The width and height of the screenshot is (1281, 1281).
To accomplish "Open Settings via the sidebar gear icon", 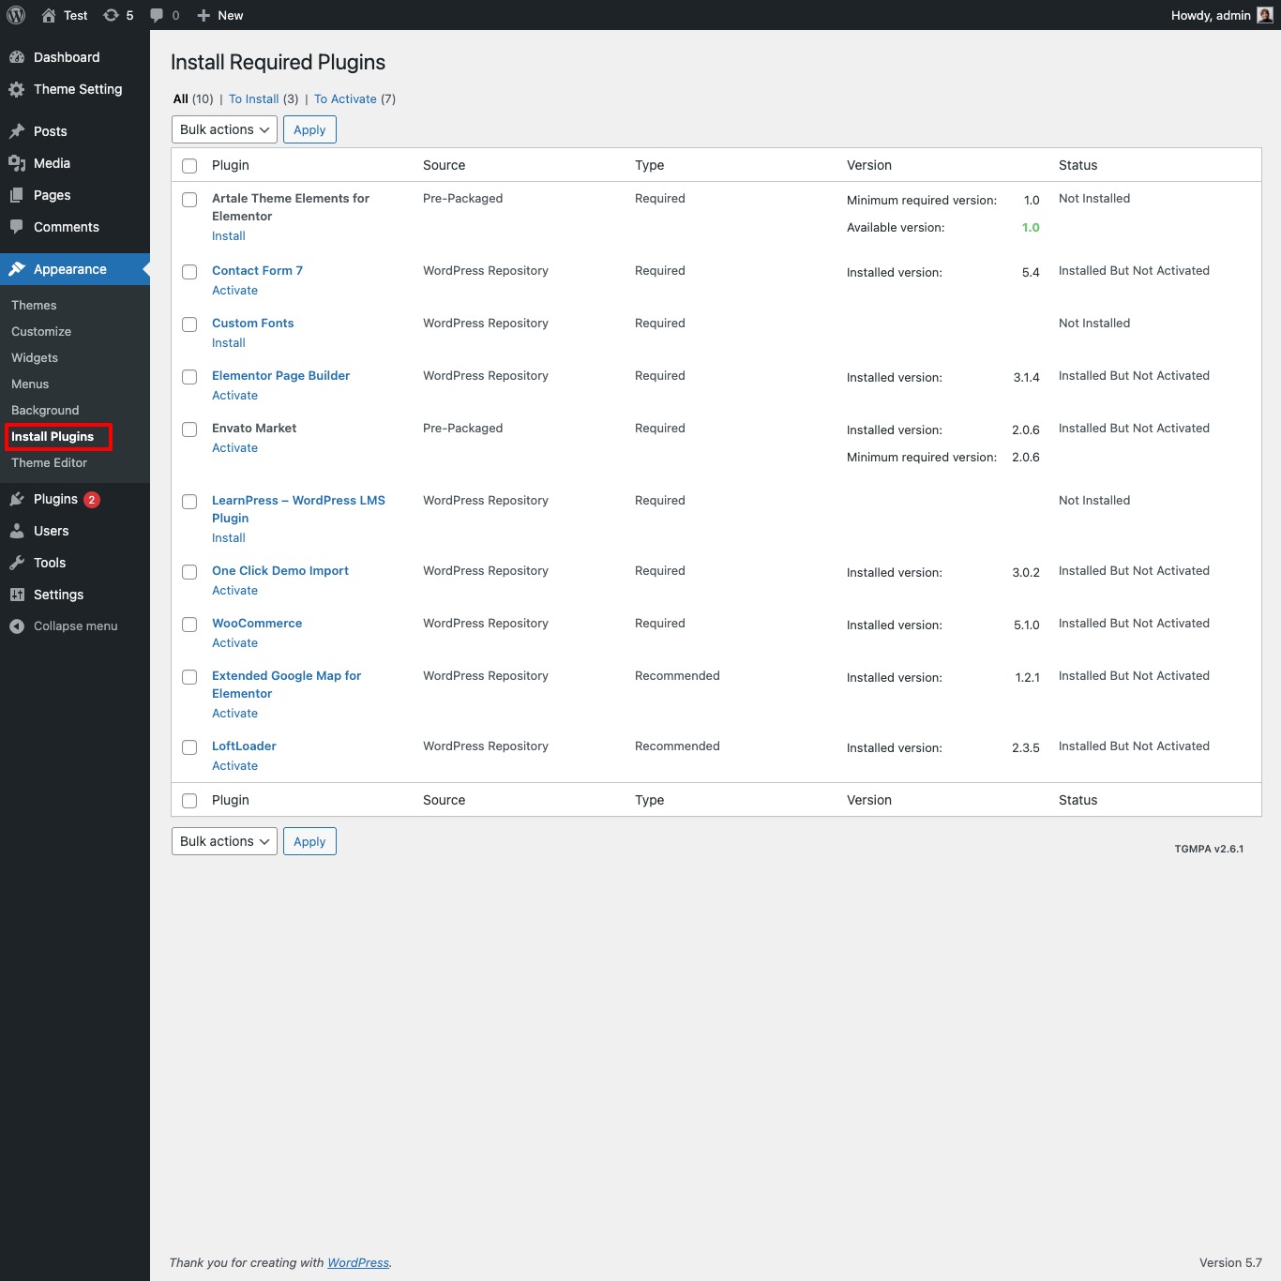I will pyautogui.click(x=17, y=595).
